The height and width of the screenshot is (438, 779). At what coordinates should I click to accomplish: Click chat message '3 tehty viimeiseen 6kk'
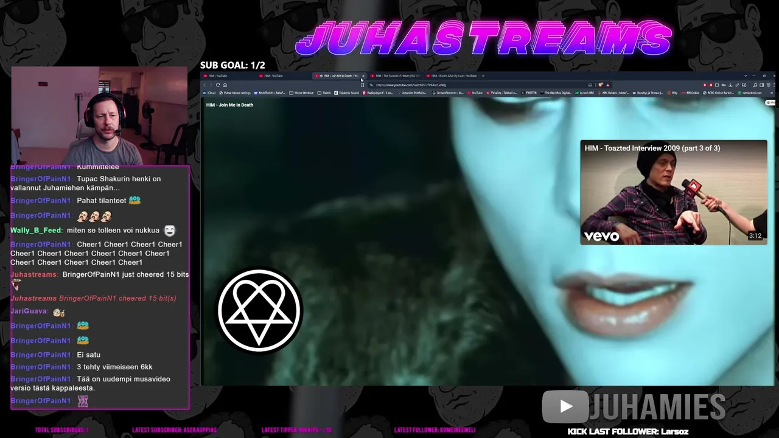click(114, 367)
